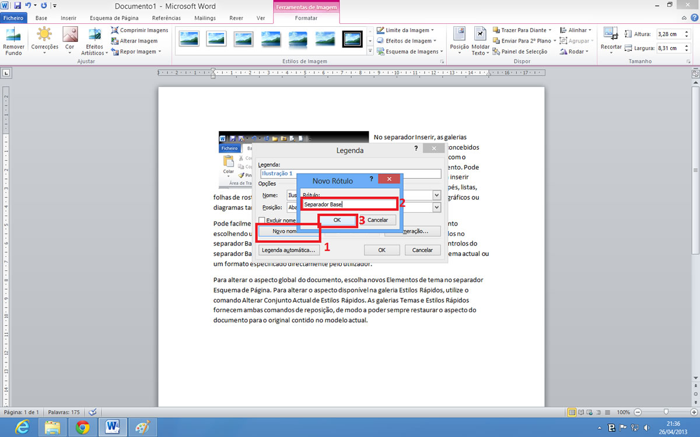
Task: Open the Posição picture position menu
Action: (x=459, y=41)
